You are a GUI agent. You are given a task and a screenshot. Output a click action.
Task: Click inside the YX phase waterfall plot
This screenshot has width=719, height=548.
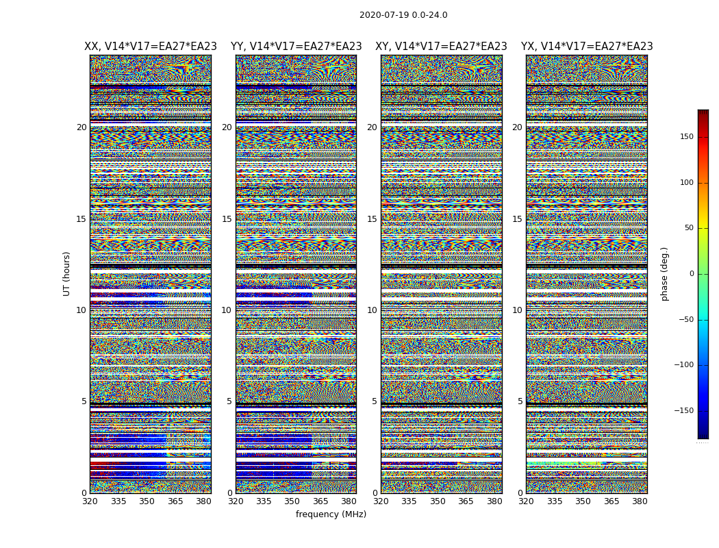coord(587,274)
